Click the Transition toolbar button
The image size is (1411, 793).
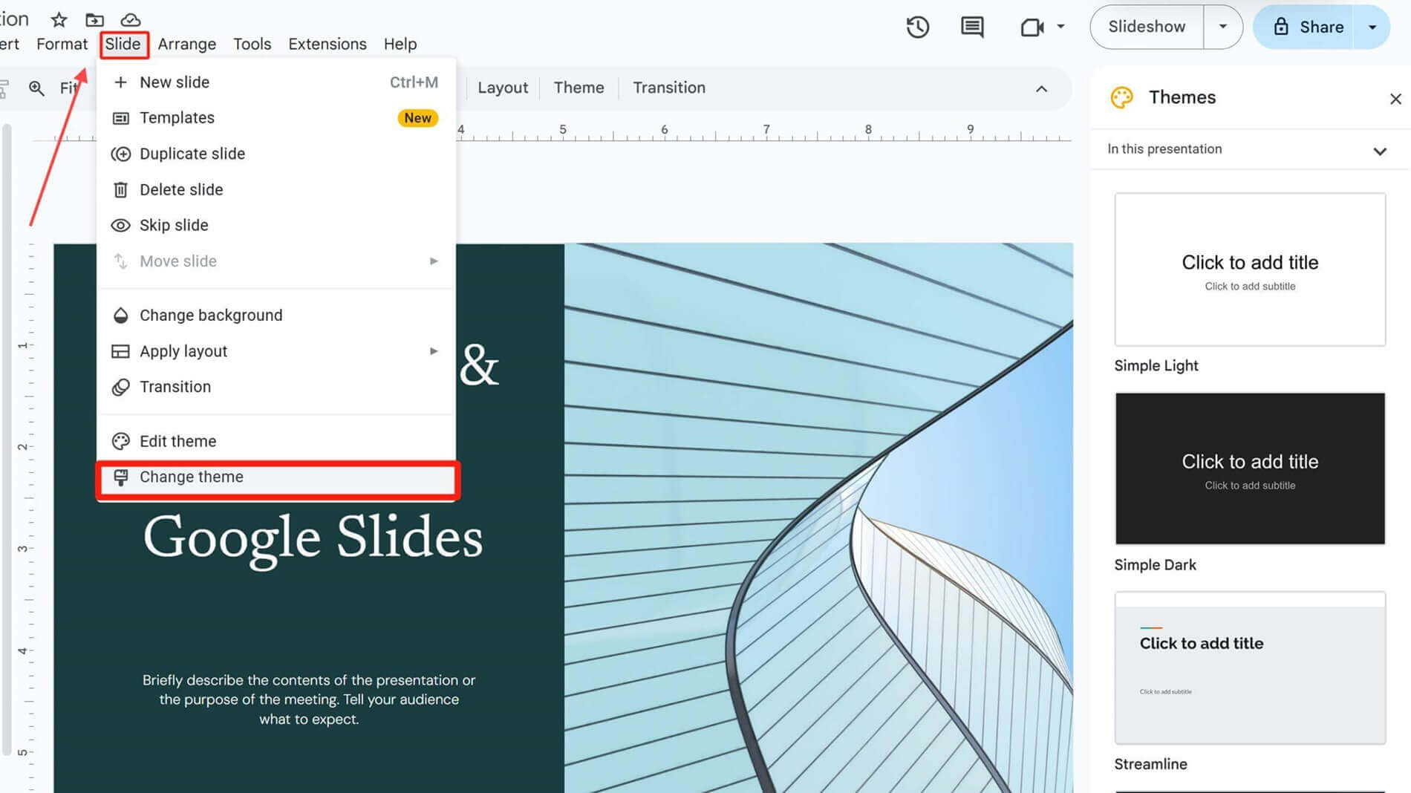point(669,88)
